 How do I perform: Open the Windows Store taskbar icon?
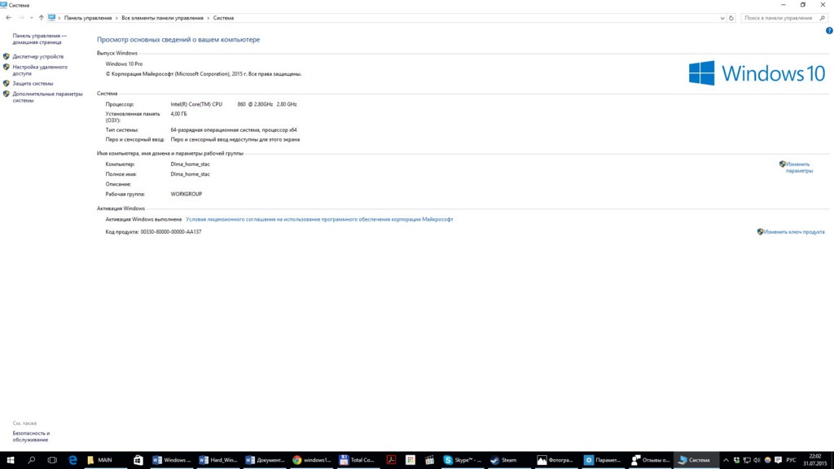(x=138, y=460)
